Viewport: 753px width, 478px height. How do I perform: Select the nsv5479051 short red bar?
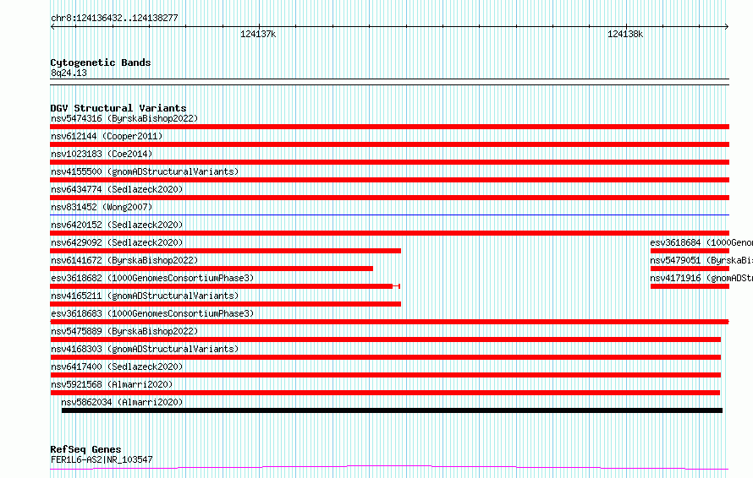click(x=690, y=269)
